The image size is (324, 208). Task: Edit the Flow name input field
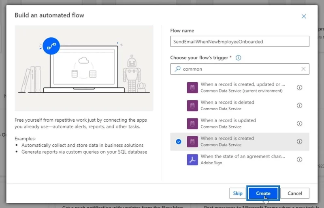click(x=240, y=41)
